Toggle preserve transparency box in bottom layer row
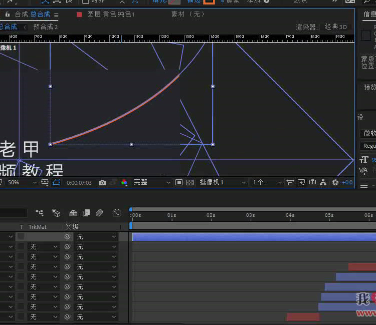 tap(21, 317)
